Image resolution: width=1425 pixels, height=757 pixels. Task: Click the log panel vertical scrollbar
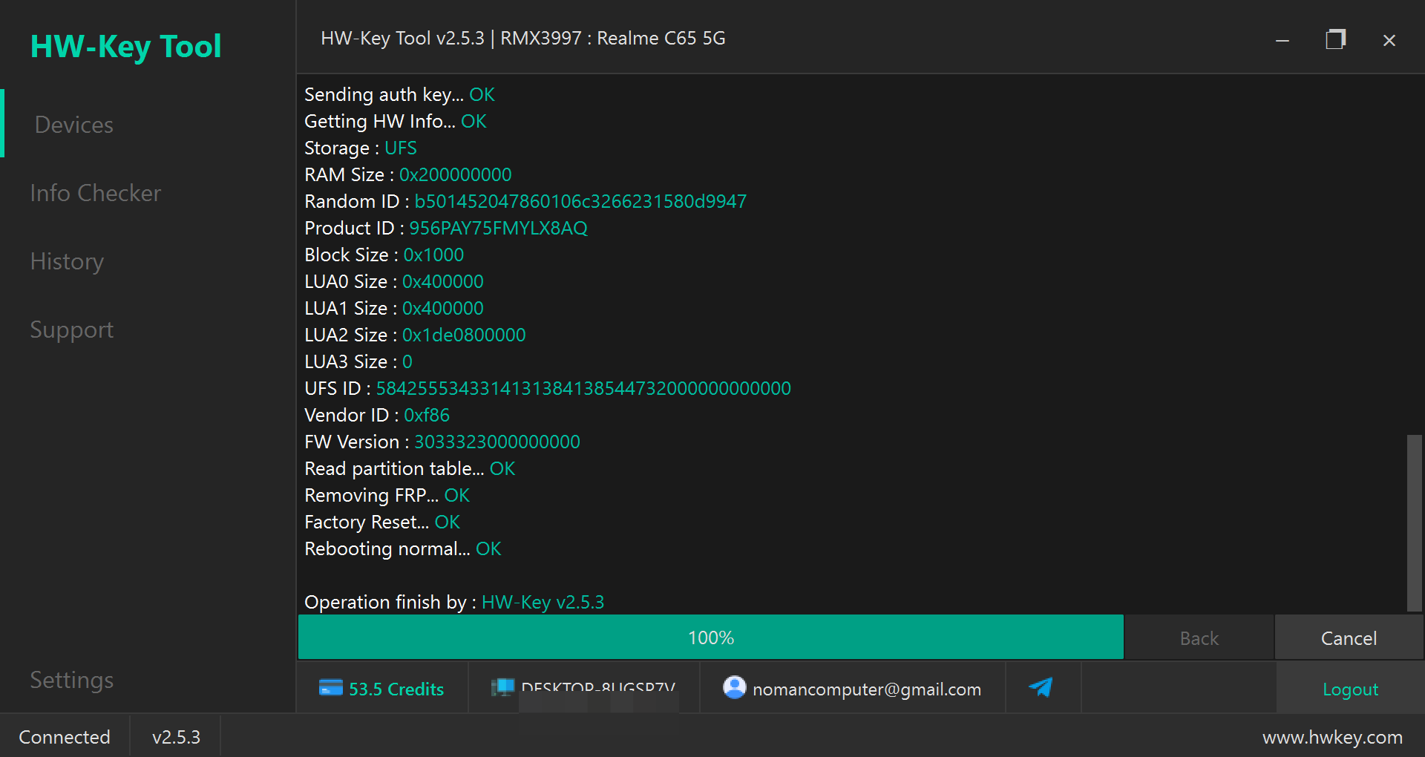pyautogui.click(x=1415, y=523)
